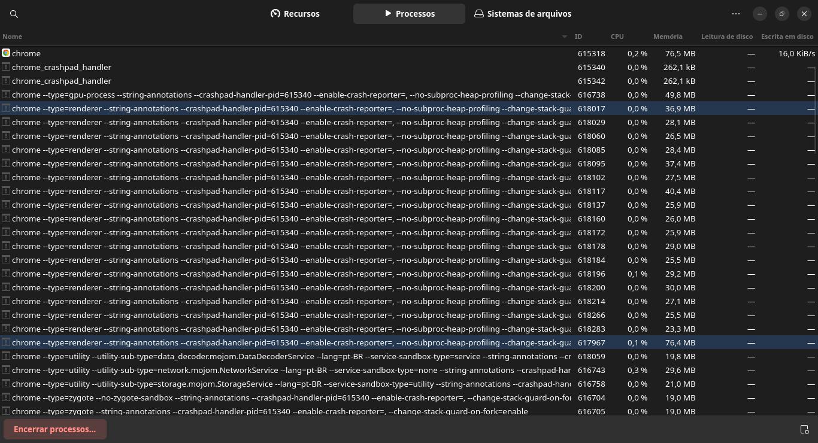Select the Processos tab

(409, 14)
